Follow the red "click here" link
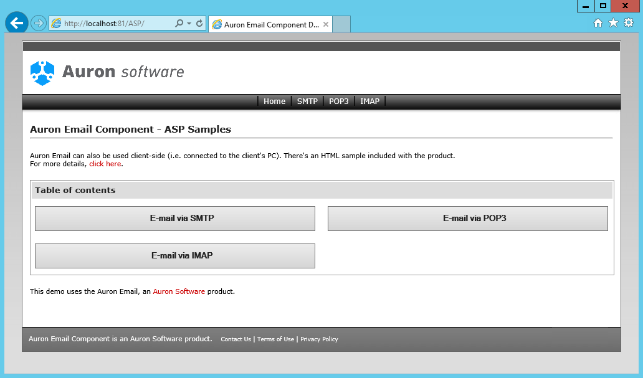This screenshot has height=378, width=643. click(x=105, y=164)
